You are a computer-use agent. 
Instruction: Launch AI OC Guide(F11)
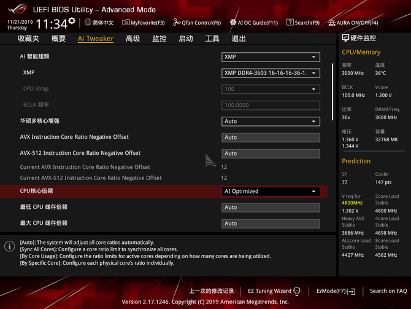click(x=234, y=23)
